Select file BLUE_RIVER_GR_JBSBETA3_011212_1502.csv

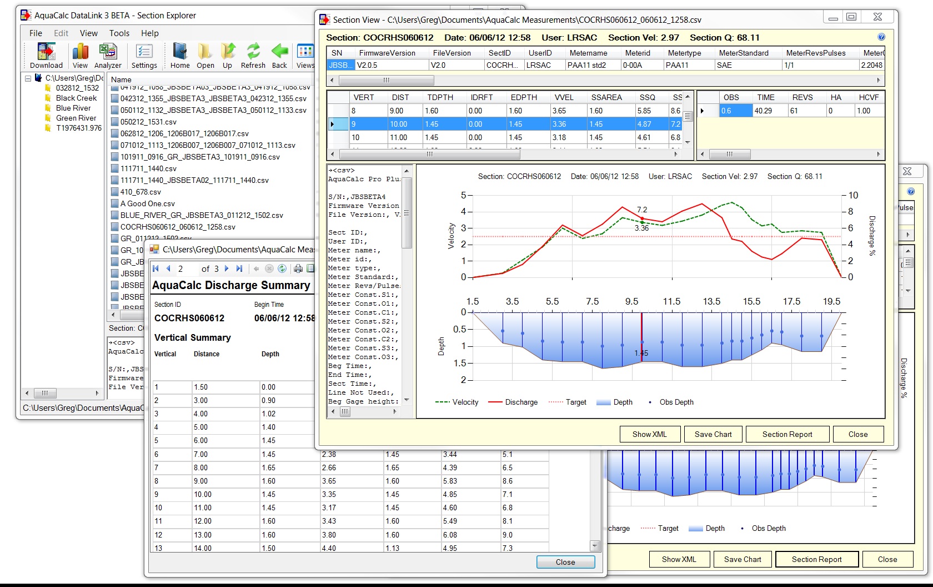tap(202, 215)
